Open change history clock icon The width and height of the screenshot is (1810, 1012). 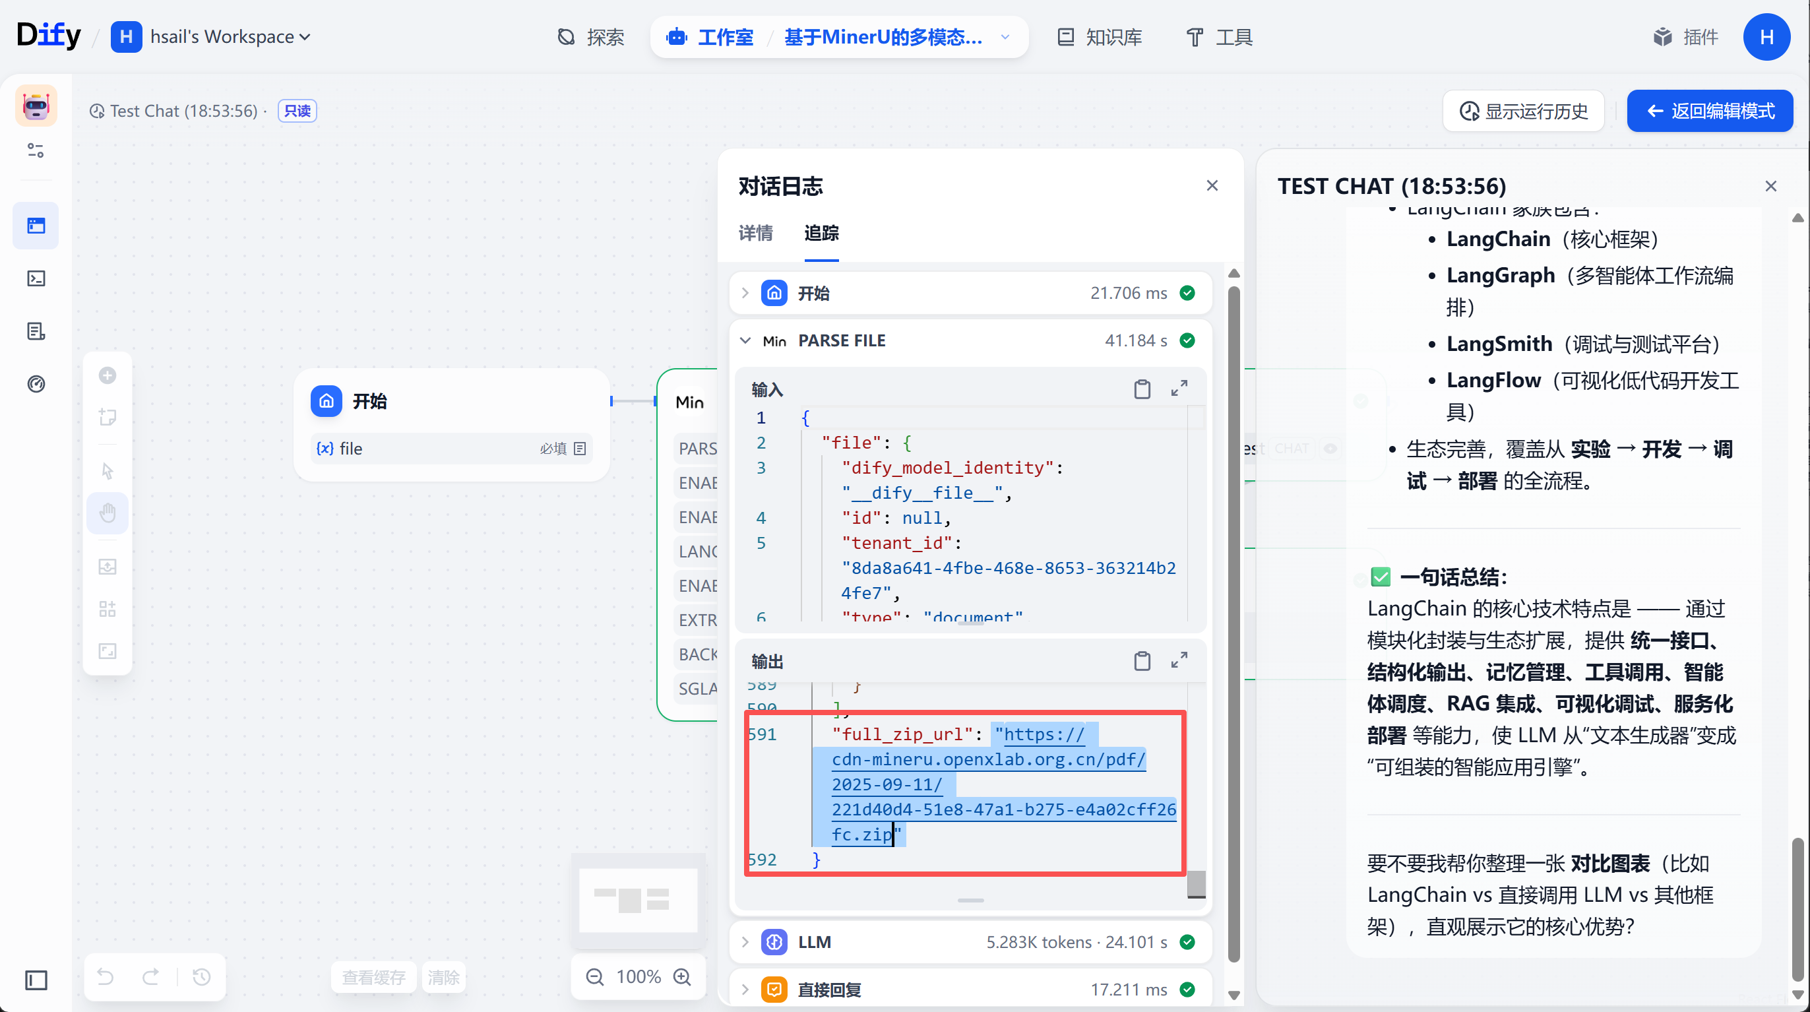pyautogui.click(x=202, y=976)
